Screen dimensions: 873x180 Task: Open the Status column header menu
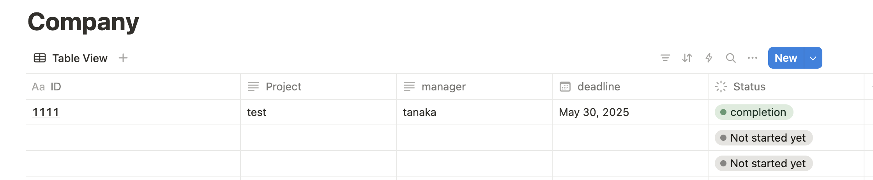click(x=749, y=87)
